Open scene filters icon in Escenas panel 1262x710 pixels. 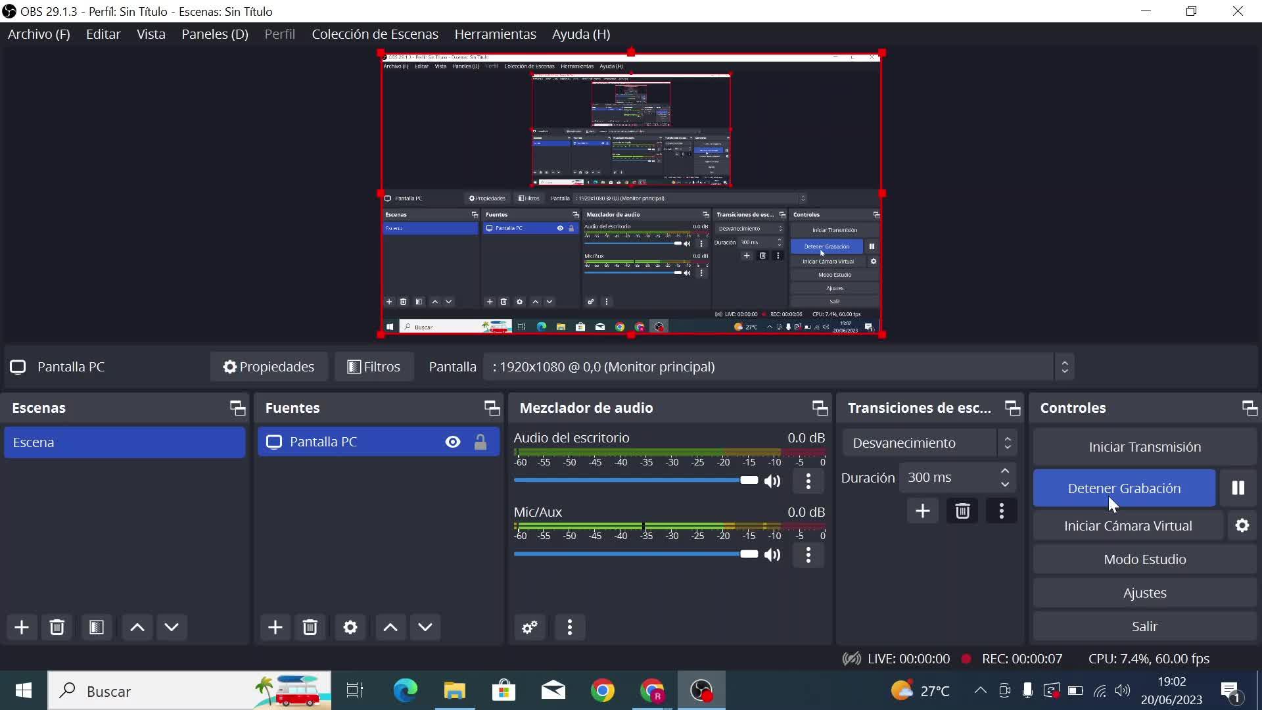coord(97,627)
